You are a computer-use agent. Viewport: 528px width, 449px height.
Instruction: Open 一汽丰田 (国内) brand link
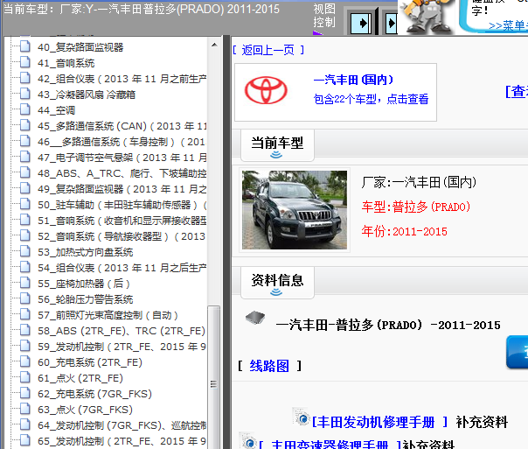pyautogui.click(x=353, y=80)
